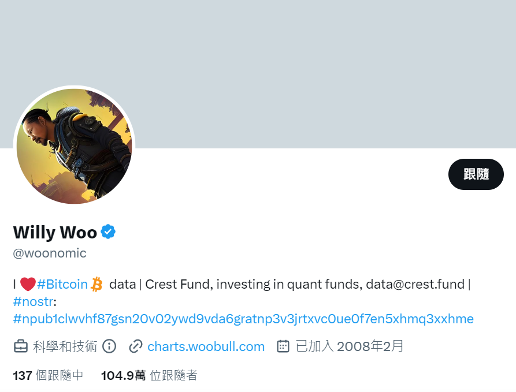Click the orange Bitcoin symbol emoji

pos(96,284)
